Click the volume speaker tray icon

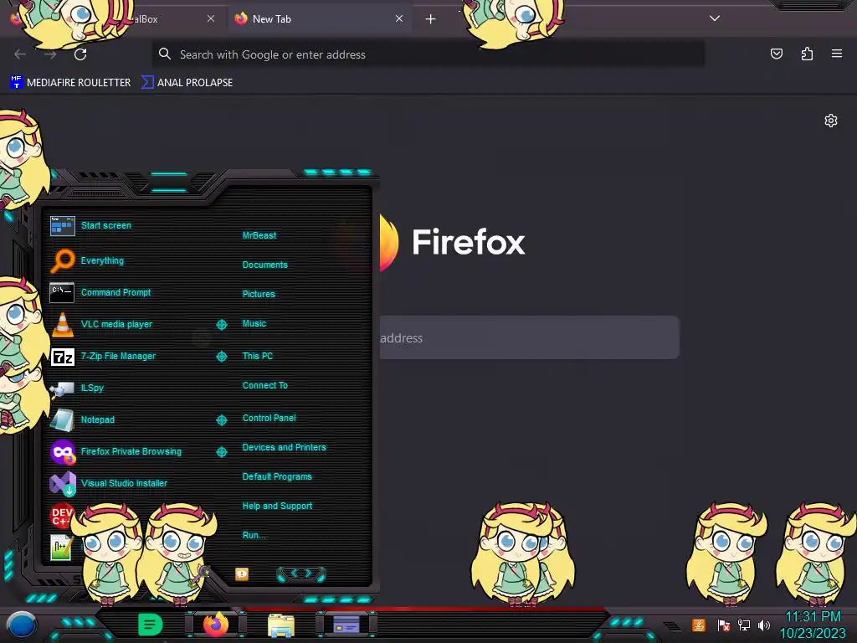click(763, 625)
